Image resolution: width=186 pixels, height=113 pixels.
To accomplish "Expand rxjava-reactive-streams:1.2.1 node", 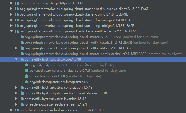I will pos(16,104).
